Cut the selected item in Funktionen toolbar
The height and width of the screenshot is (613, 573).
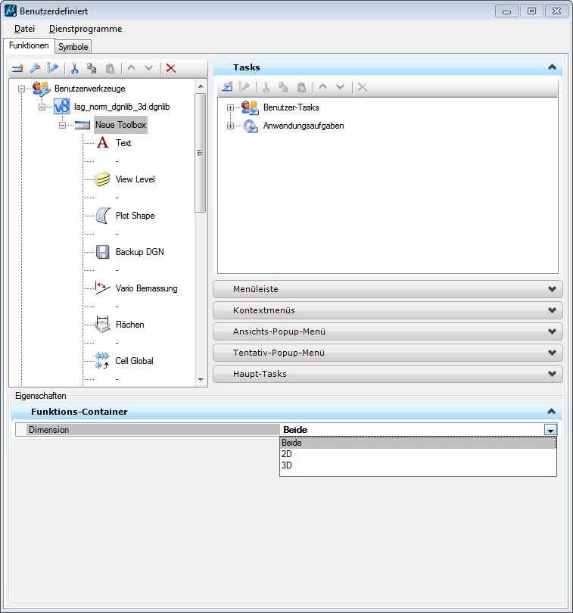click(x=74, y=68)
